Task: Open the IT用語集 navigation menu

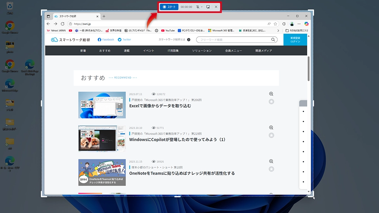Action: click(x=173, y=51)
